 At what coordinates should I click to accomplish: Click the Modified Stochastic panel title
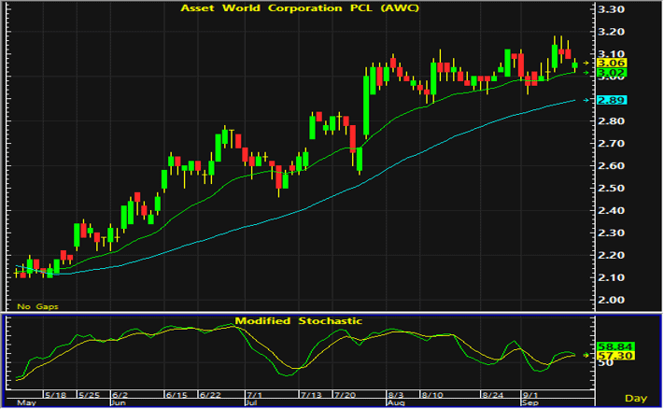click(x=299, y=321)
